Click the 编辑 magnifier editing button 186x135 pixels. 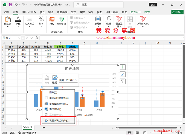click(x=109, y=21)
